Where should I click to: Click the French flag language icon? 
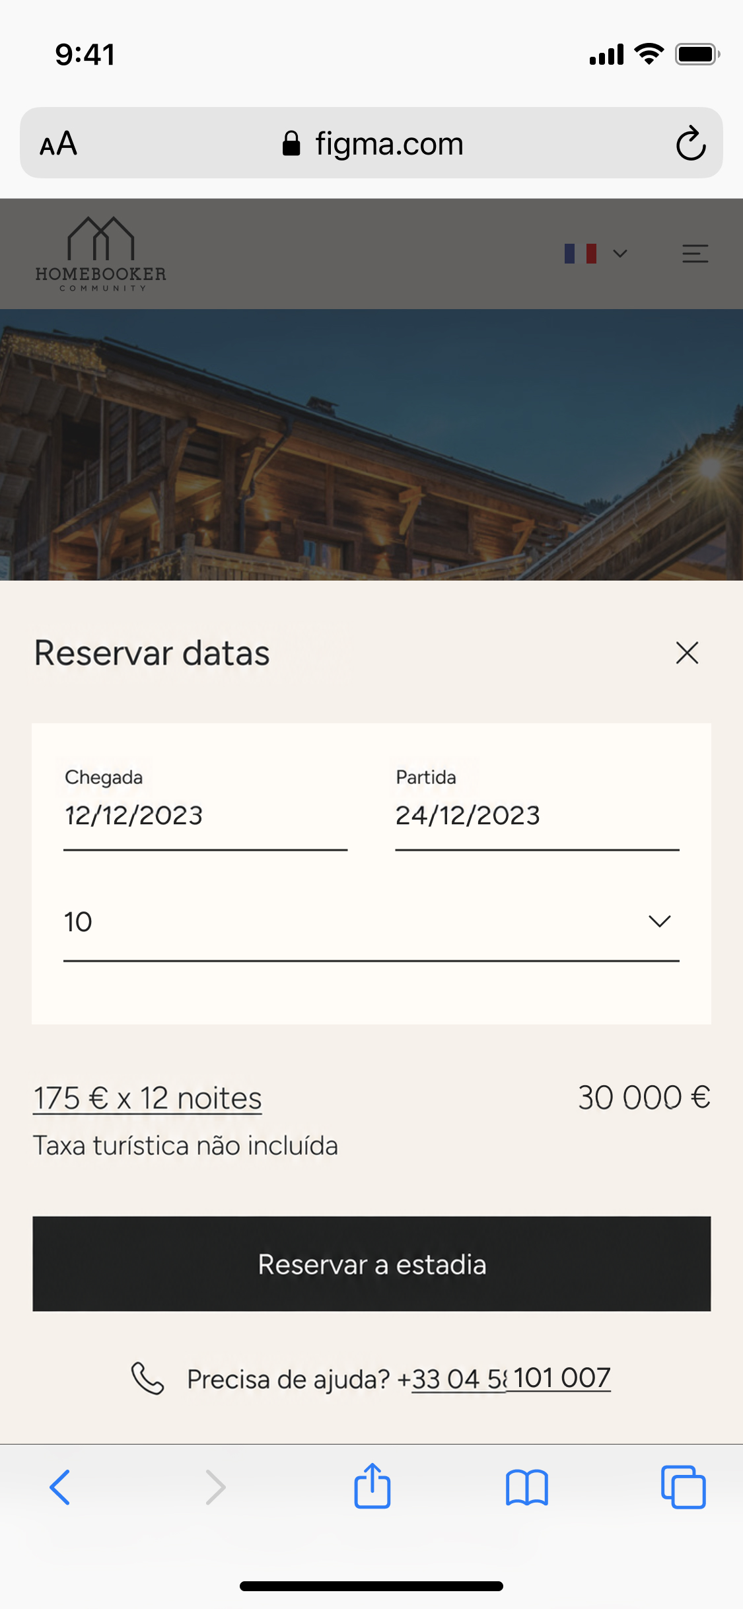581,254
